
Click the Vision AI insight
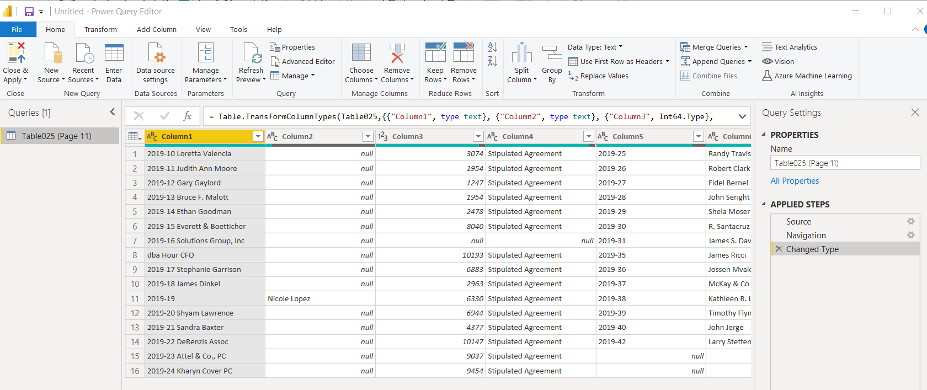[779, 61]
